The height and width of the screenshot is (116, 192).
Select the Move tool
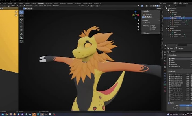pyautogui.click(x=21, y=19)
